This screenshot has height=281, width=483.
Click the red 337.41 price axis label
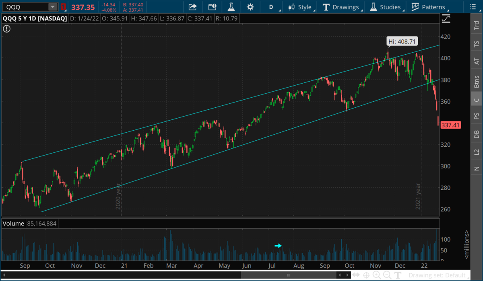coord(450,125)
